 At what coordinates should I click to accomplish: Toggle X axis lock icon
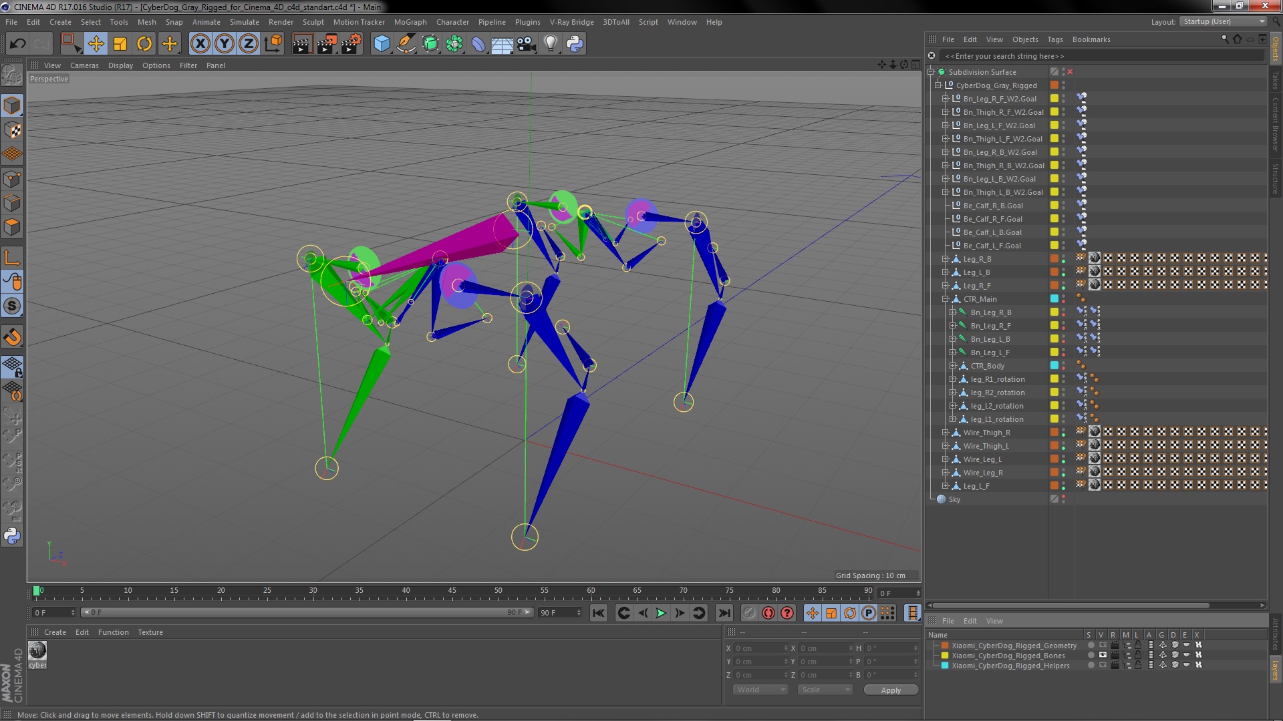[x=200, y=44]
